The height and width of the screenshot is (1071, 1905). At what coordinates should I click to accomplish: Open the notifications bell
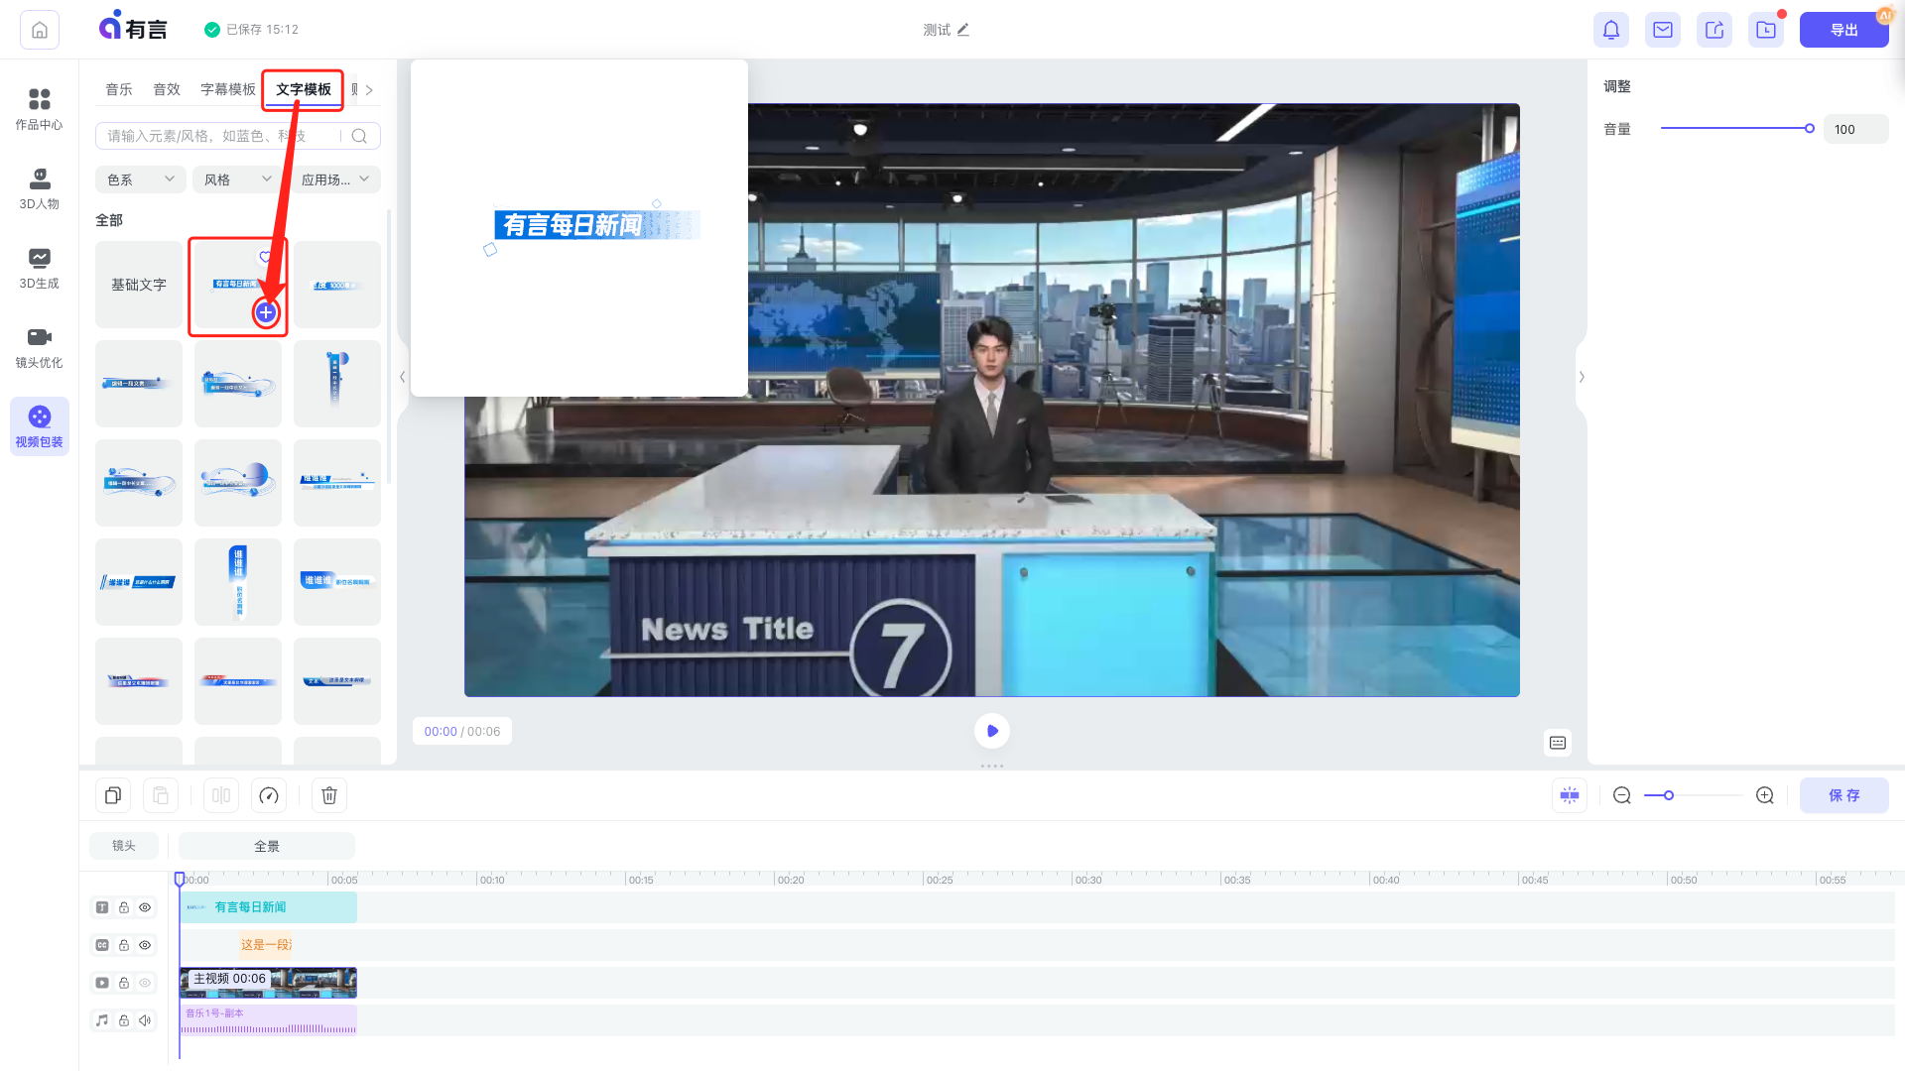(1611, 30)
